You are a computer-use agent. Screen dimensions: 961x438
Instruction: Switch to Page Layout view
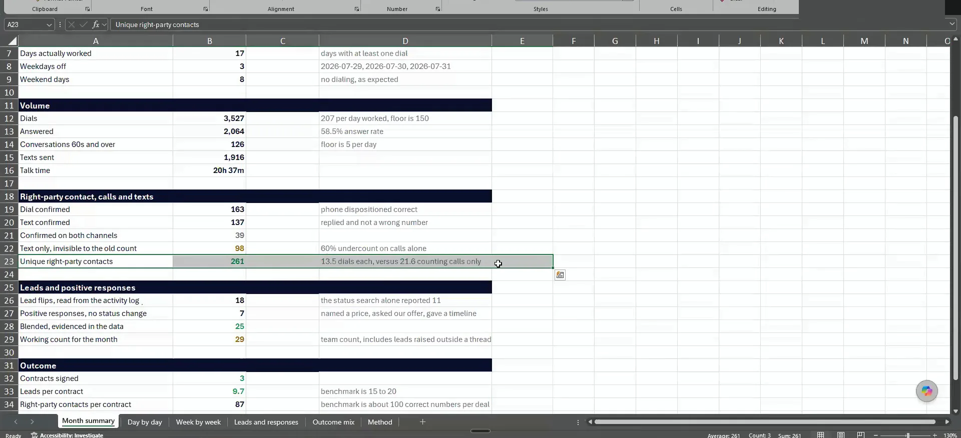841,435
